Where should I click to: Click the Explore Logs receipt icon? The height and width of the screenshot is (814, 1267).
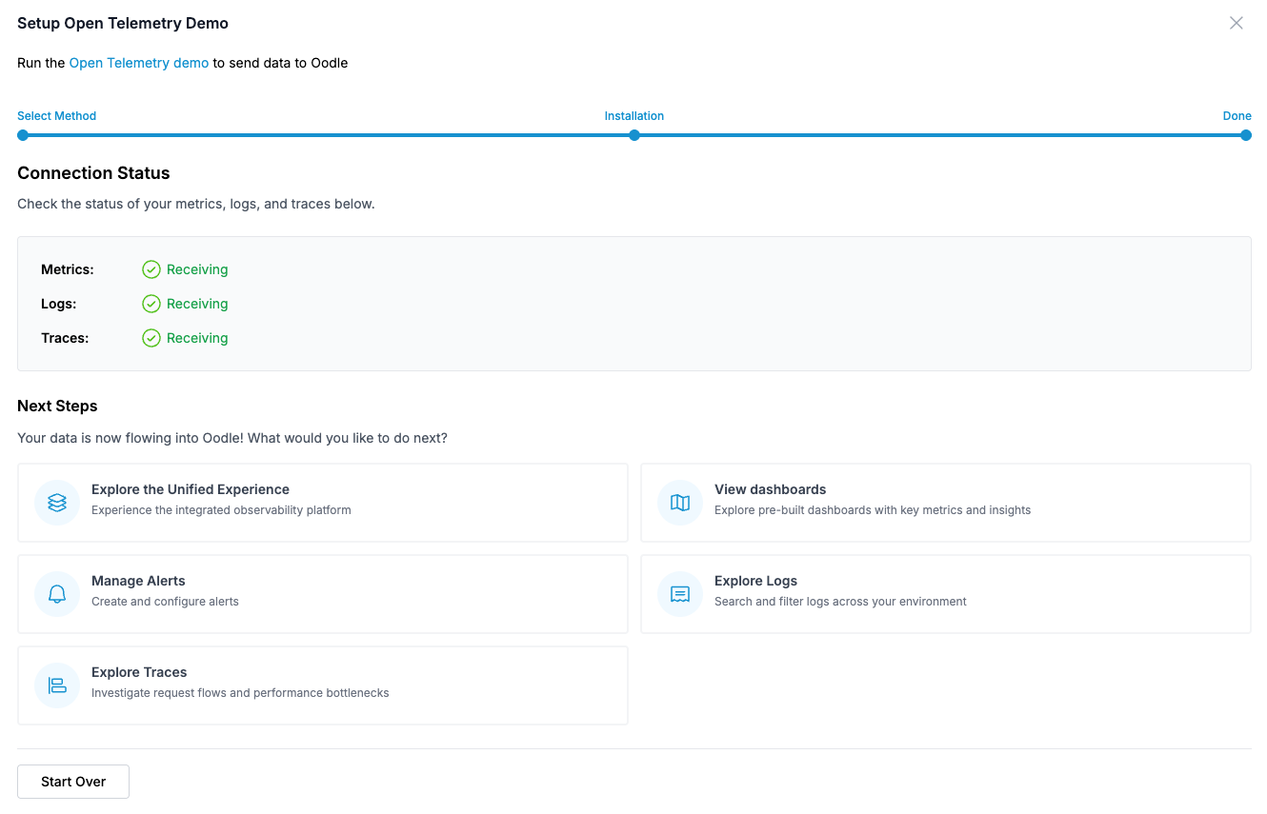click(680, 594)
